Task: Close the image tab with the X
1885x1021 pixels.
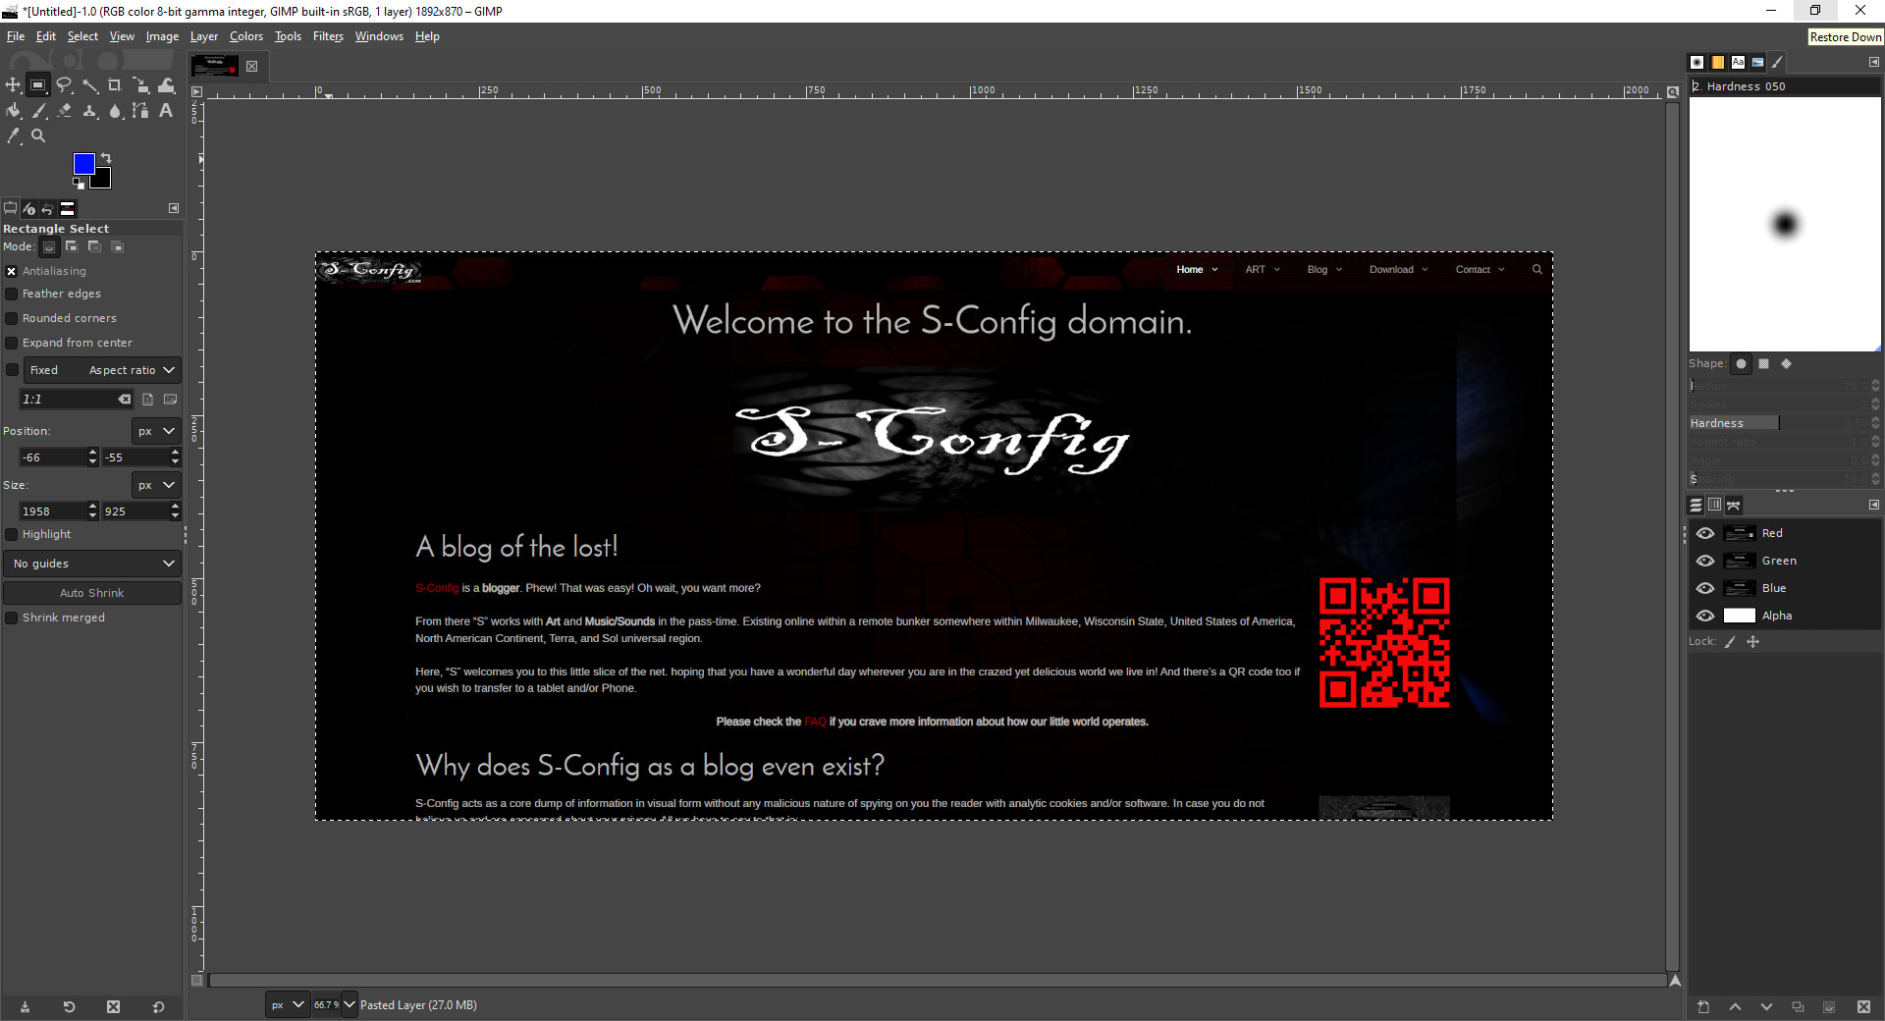Action: [x=251, y=67]
